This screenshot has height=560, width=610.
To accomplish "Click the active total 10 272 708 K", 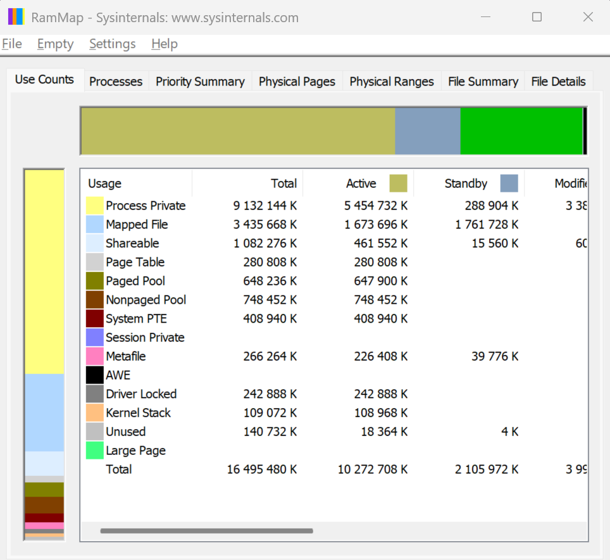I will [x=373, y=470].
